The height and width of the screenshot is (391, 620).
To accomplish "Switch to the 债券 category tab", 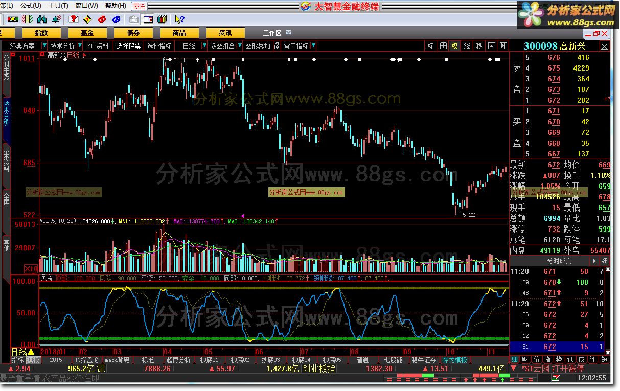I will (x=133, y=33).
